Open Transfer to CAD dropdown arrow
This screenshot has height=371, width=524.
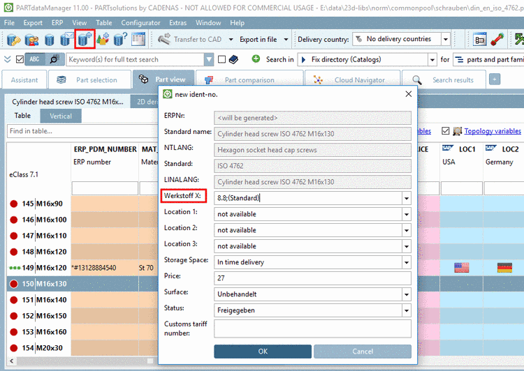(x=231, y=39)
